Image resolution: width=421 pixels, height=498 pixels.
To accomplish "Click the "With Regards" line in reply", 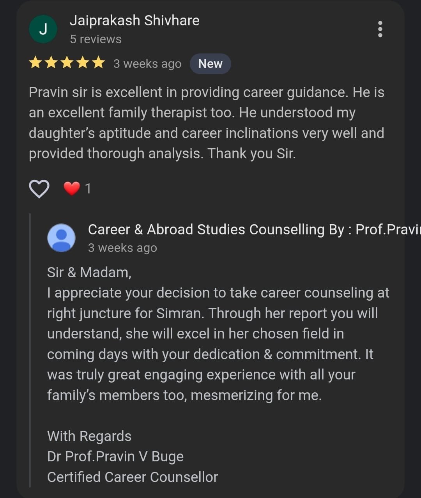I will pos(89,436).
